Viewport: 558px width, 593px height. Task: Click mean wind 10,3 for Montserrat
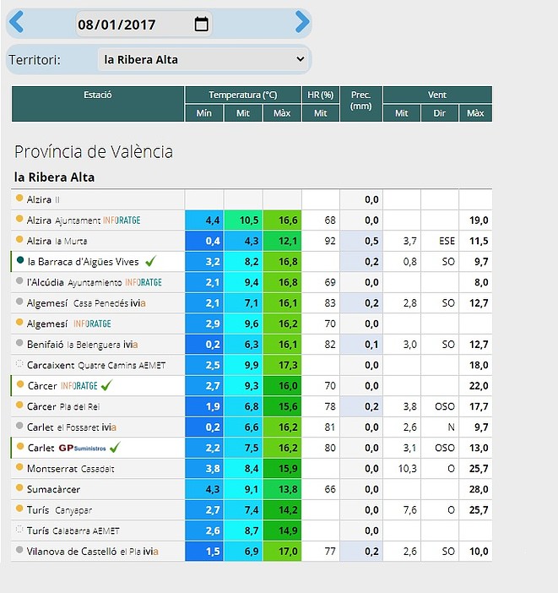[402, 469]
